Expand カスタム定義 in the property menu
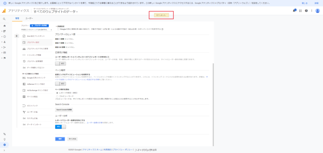323x153 pixels. [32, 118]
